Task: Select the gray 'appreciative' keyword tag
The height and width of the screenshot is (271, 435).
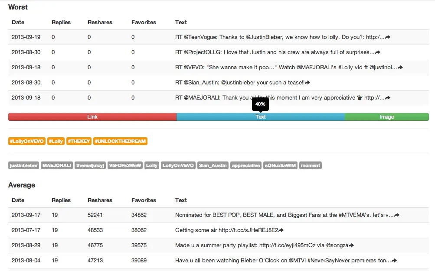Action: click(x=245, y=165)
